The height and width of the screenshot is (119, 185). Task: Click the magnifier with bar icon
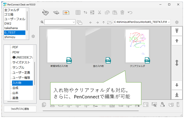tap(163, 104)
